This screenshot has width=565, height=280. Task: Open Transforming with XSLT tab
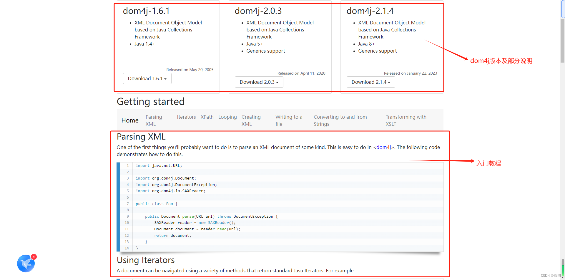(x=406, y=120)
